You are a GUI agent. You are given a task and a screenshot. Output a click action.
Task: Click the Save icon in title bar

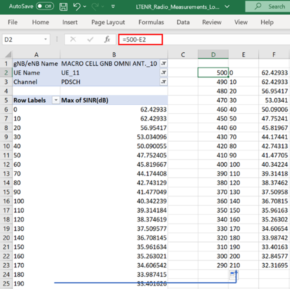[63, 7]
